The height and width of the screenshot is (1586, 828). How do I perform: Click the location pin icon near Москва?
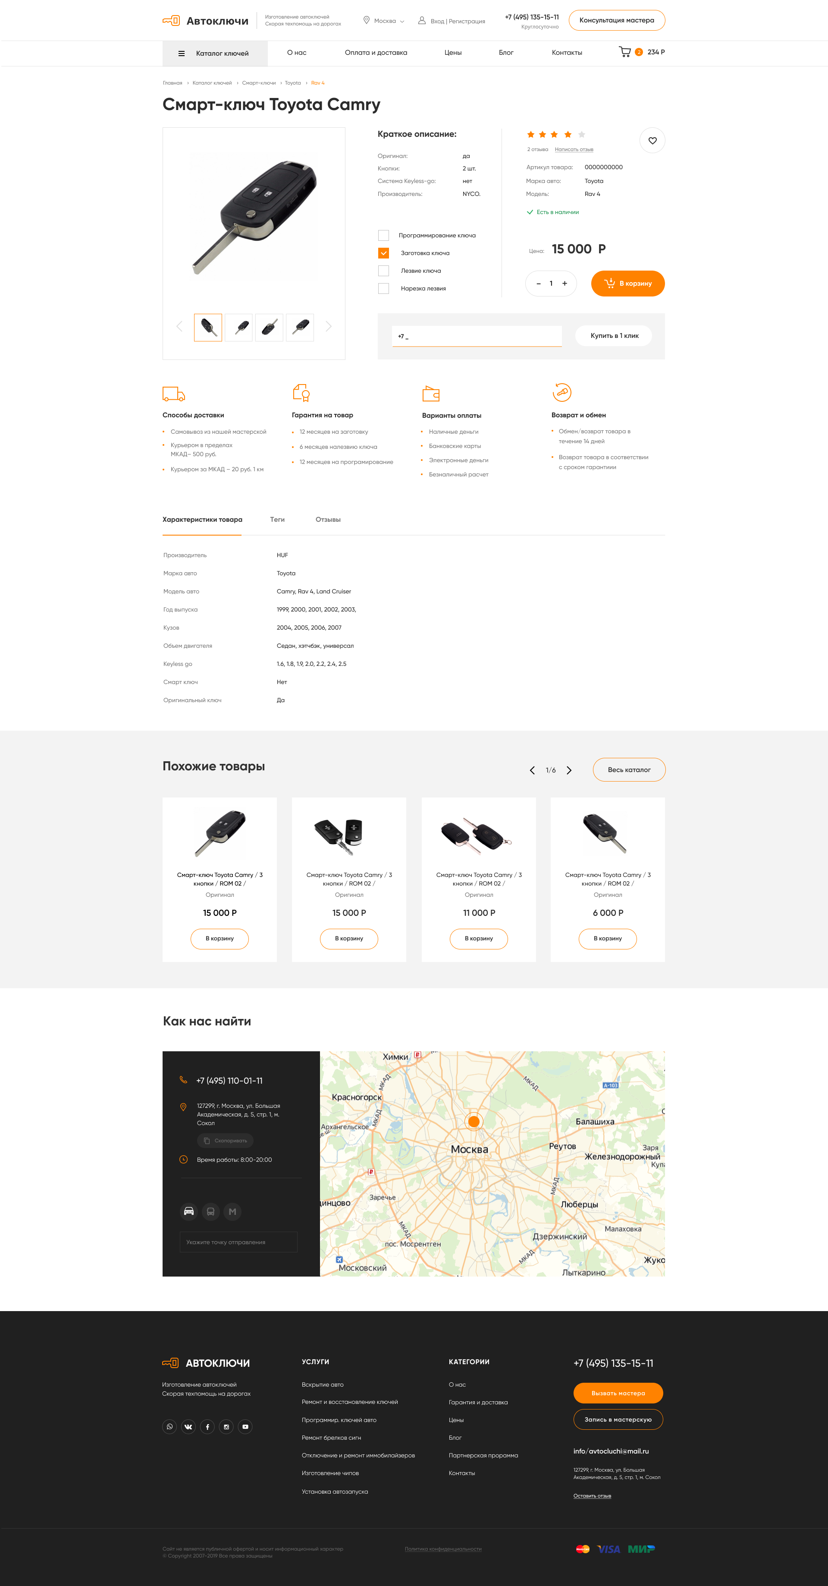click(367, 20)
